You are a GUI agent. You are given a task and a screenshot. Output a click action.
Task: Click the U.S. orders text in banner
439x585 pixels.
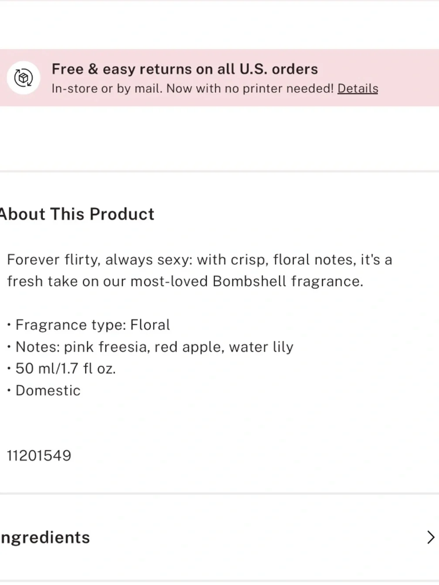pyautogui.click(x=278, y=69)
